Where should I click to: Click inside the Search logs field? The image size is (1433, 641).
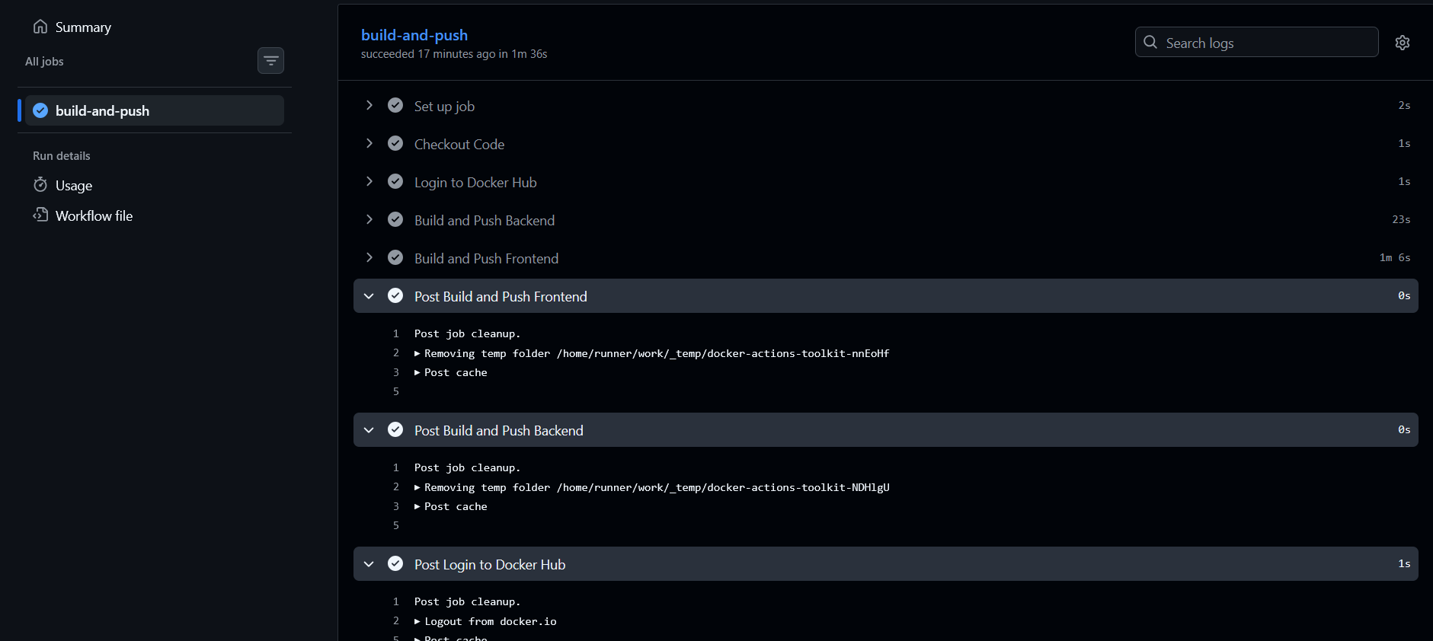[1257, 43]
